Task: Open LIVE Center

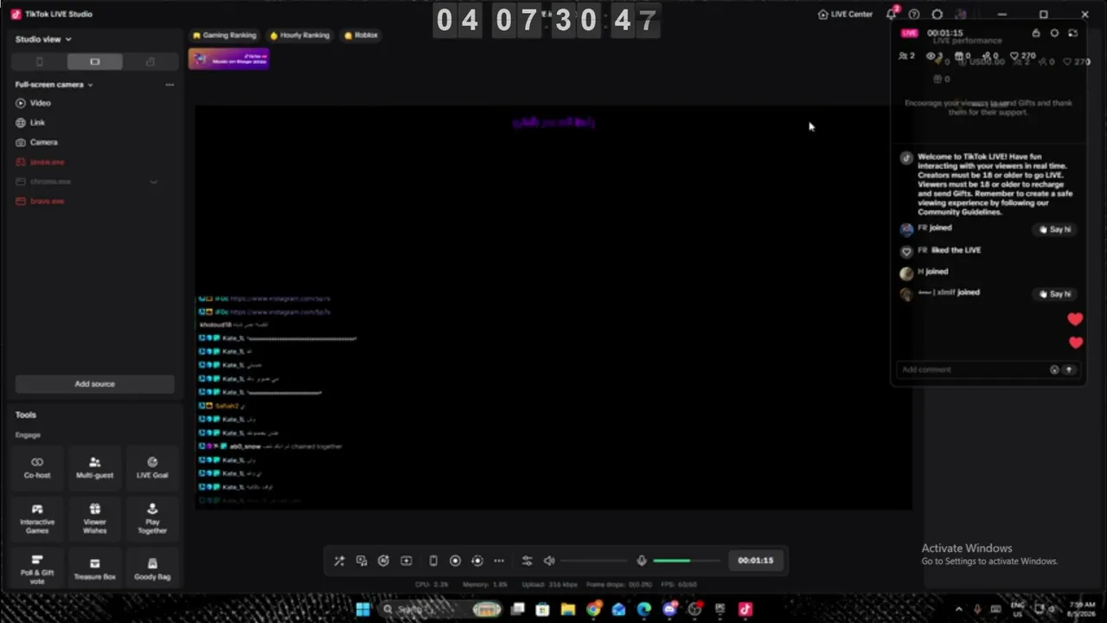Action: click(845, 15)
